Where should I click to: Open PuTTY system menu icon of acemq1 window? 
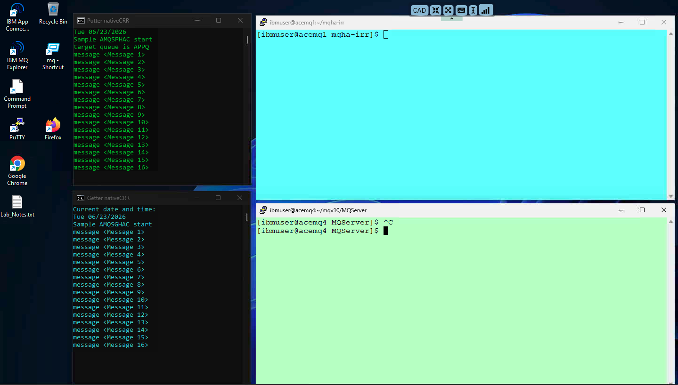tap(263, 22)
